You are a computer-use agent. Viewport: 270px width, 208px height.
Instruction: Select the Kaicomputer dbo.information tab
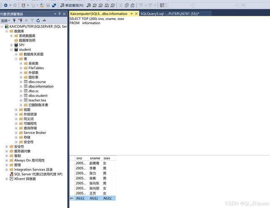(x=98, y=14)
